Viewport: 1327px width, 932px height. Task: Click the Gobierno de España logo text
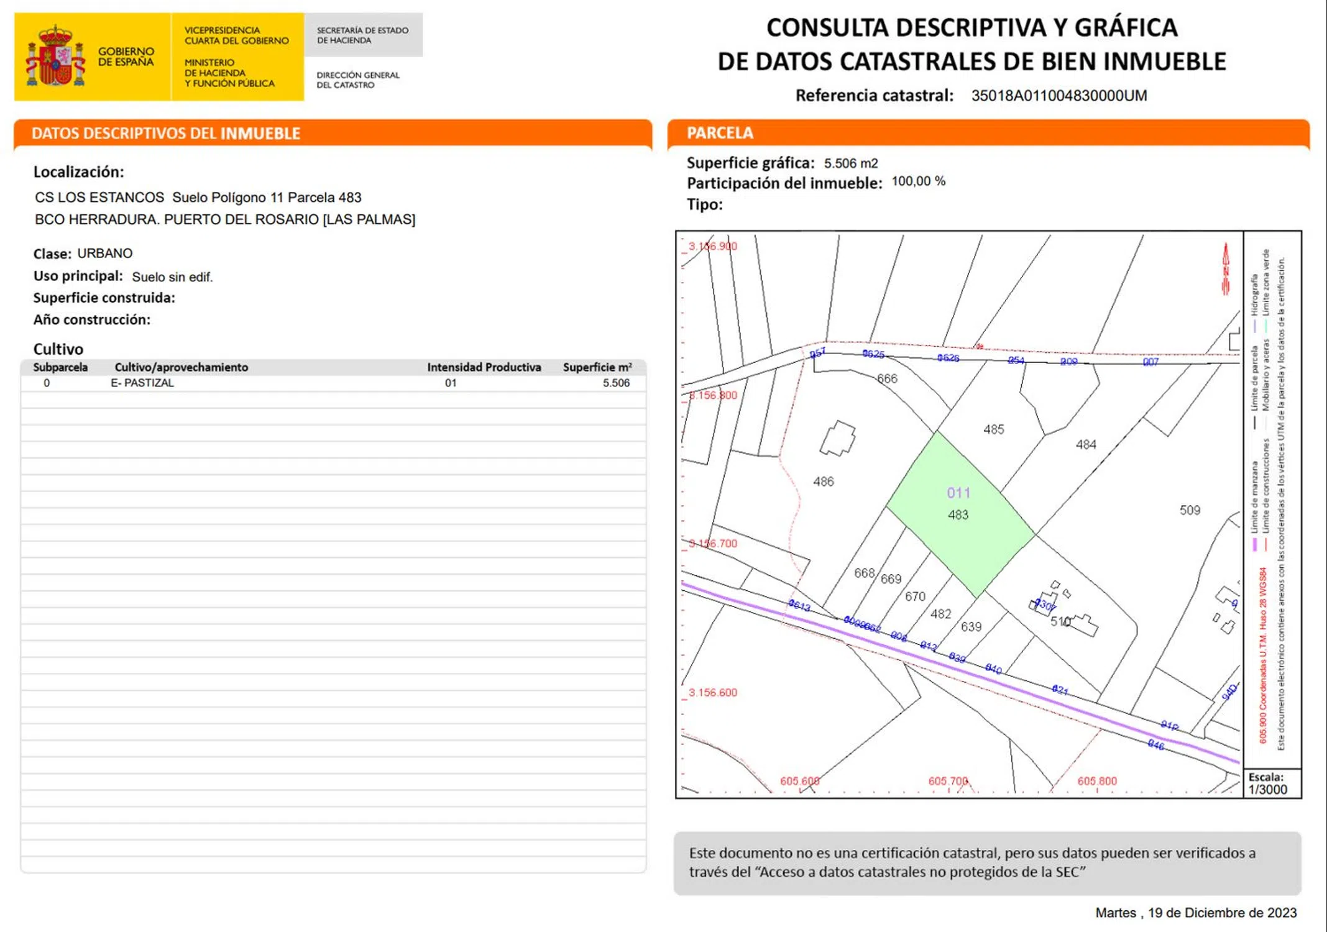(126, 57)
